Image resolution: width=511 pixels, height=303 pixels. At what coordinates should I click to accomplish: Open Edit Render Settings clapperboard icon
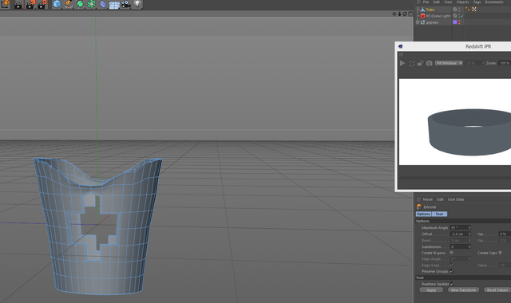point(42,4)
